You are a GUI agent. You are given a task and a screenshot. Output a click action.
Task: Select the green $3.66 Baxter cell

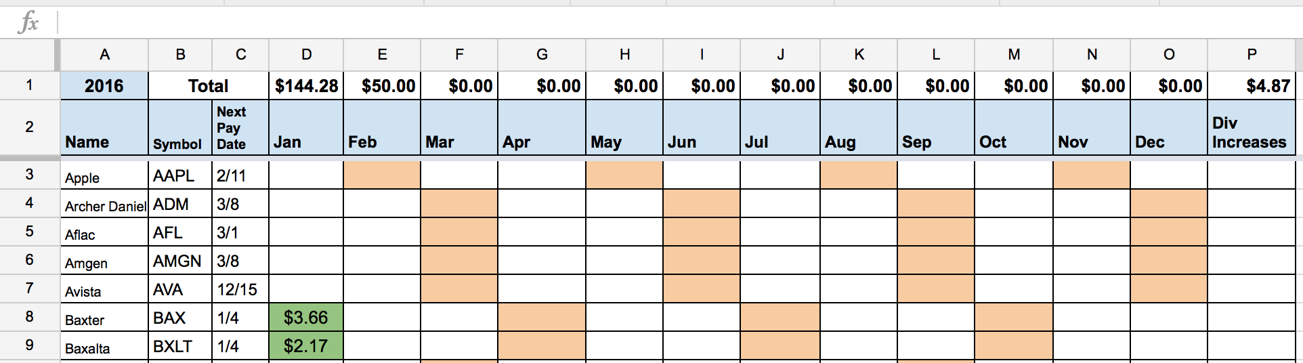point(306,317)
